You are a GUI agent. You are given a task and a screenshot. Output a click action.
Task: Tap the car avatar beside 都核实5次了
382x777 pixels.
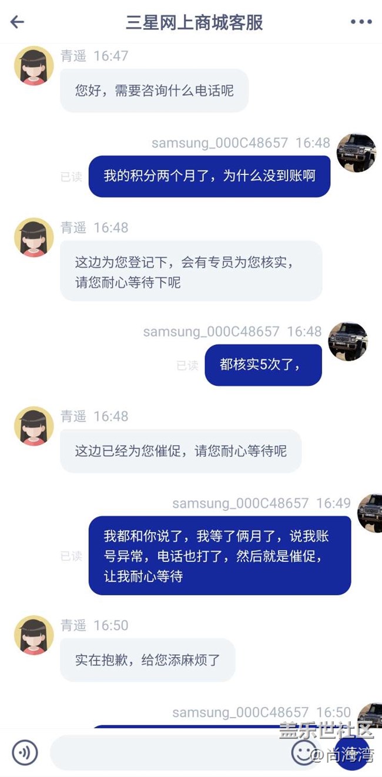pos(348,341)
